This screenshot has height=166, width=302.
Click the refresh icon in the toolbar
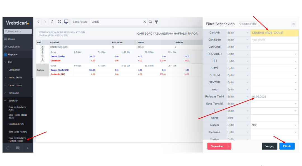[52, 22]
